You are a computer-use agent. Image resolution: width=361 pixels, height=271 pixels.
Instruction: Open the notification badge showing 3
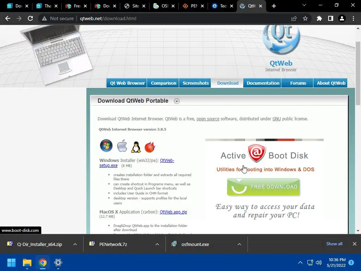pyautogui.click(x=351, y=263)
